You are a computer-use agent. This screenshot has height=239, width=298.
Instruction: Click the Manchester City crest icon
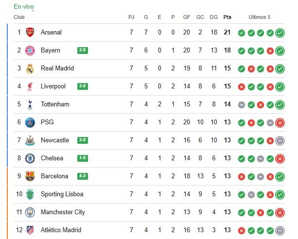30,212
